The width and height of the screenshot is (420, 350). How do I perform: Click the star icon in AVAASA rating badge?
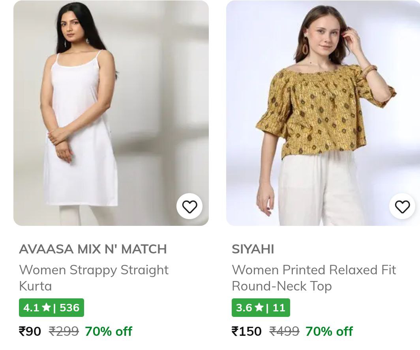point(46,307)
